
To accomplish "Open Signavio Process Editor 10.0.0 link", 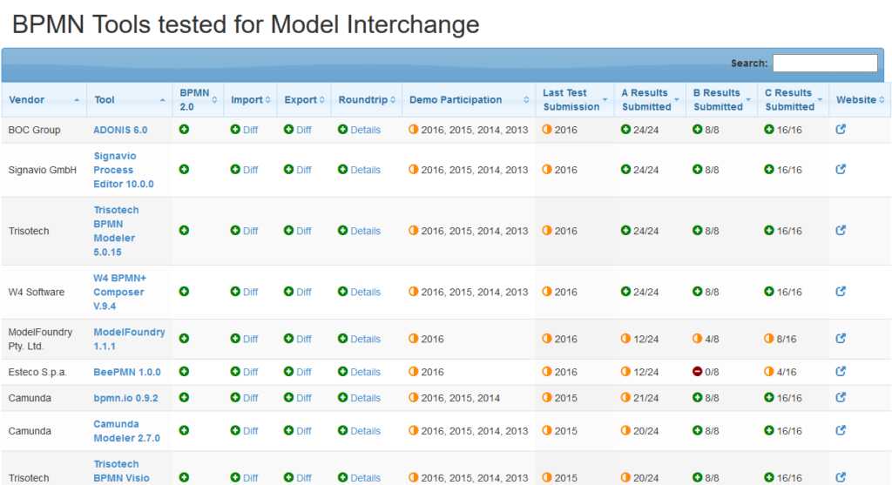I will (x=124, y=170).
